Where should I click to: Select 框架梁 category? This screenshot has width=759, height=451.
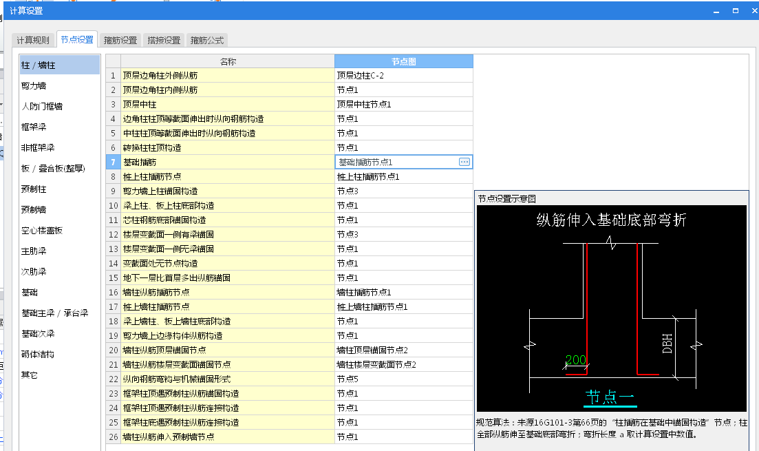tap(60, 127)
